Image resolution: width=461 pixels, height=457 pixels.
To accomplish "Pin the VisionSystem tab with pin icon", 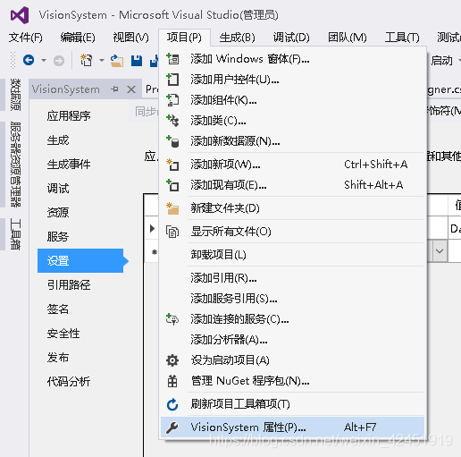I will (114, 89).
